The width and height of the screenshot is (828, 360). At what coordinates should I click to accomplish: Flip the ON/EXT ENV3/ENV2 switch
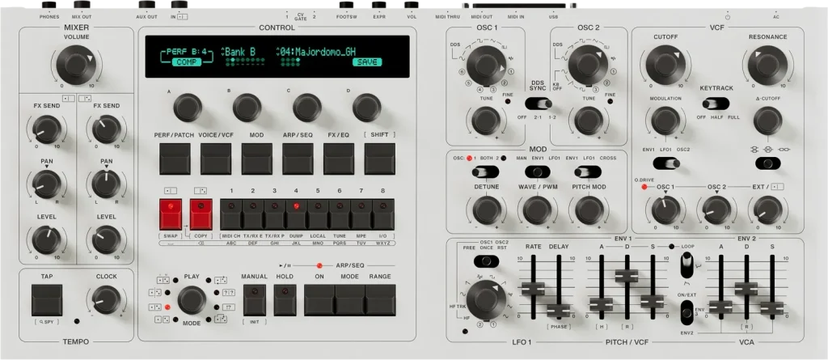point(687,313)
